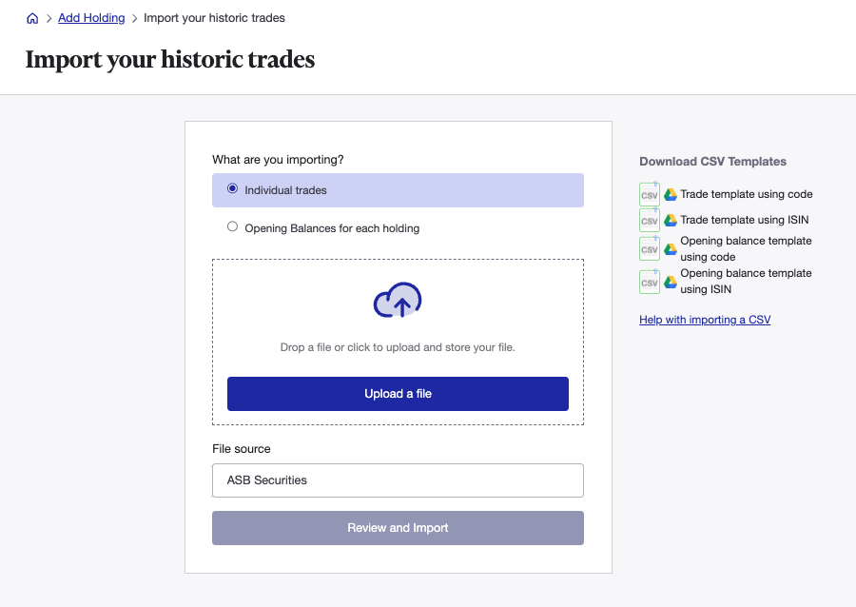Image resolution: width=856 pixels, height=607 pixels.
Task: Click the Review and Import button
Action: [398, 527]
